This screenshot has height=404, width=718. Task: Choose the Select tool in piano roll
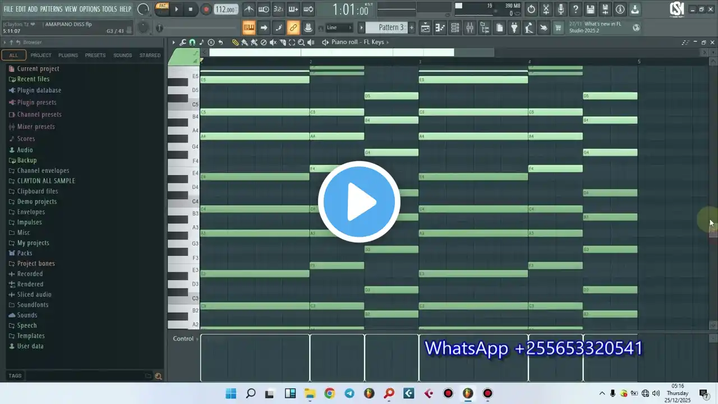pyautogui.click(x=292, y=42)
